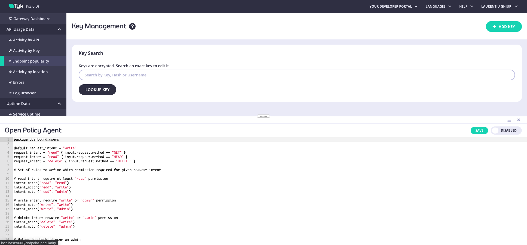This screenshot has width=527, height=245.
Task: Click the Activity by location globe icon
Action: pyautogui.click(x=10, y=72)
